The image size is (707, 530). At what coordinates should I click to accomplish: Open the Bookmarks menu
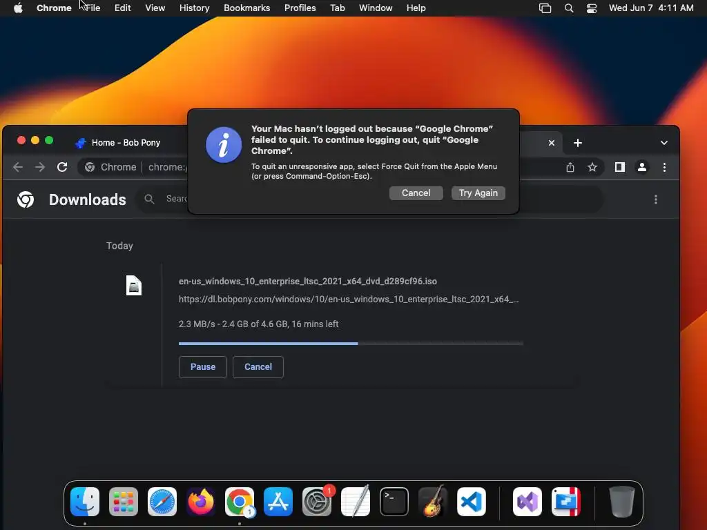(247, 8)
